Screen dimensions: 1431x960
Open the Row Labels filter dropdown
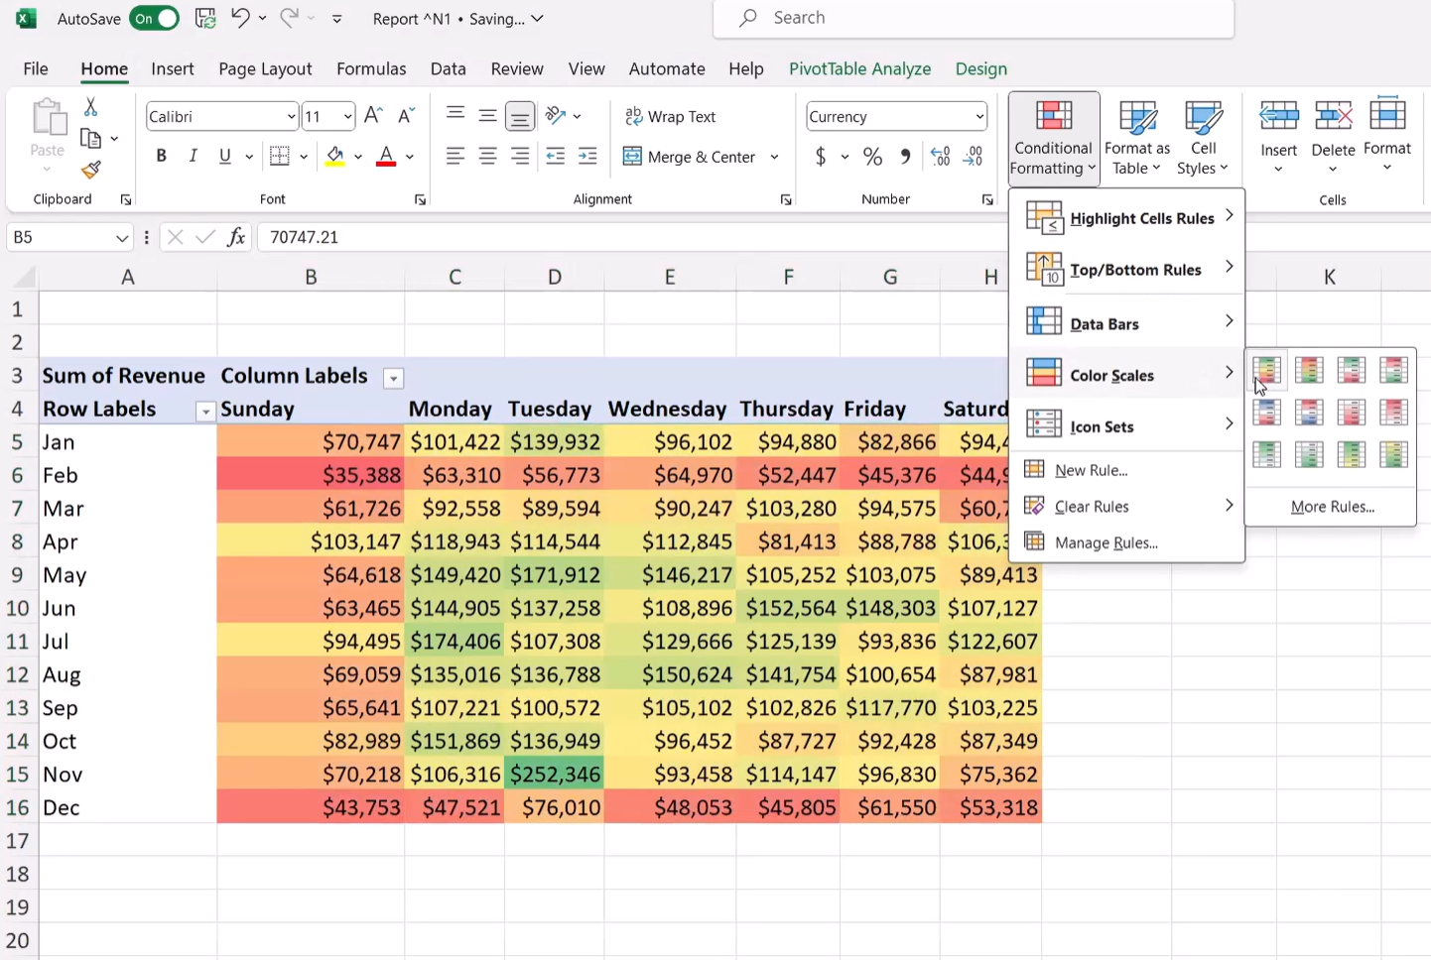point(205,412)
